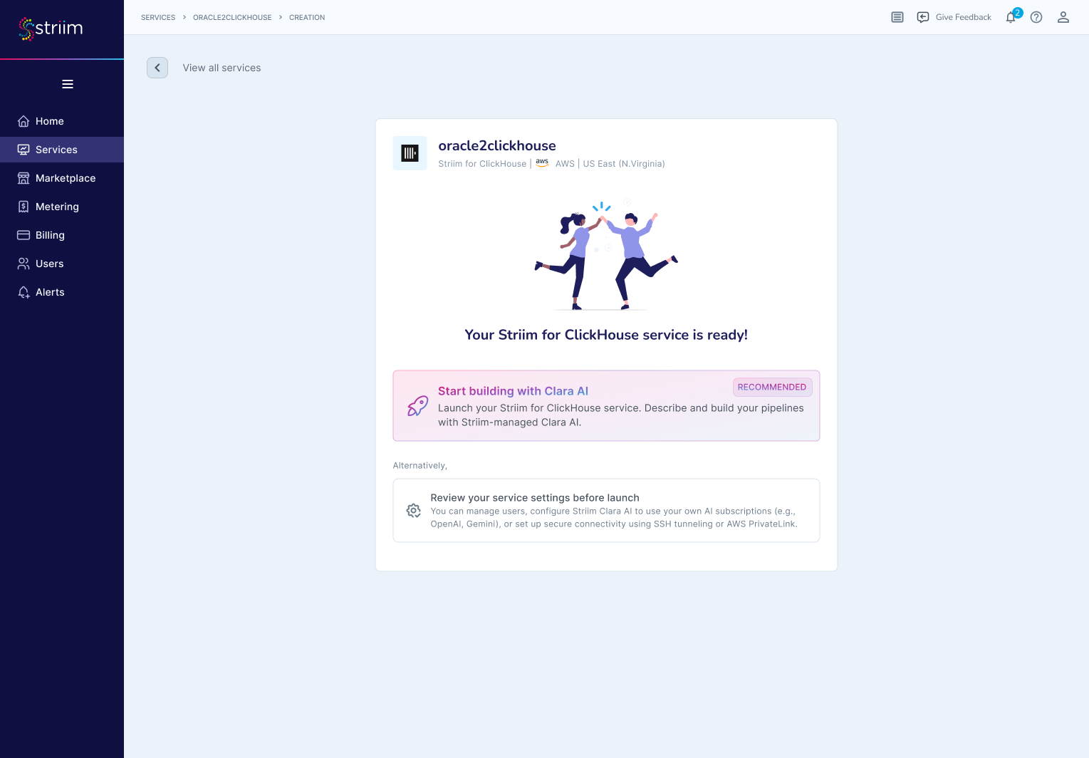Select Start building with Clara AI
Image resolution: width=1089 pixels, height=758 pixels.
(x=606, y=406)
